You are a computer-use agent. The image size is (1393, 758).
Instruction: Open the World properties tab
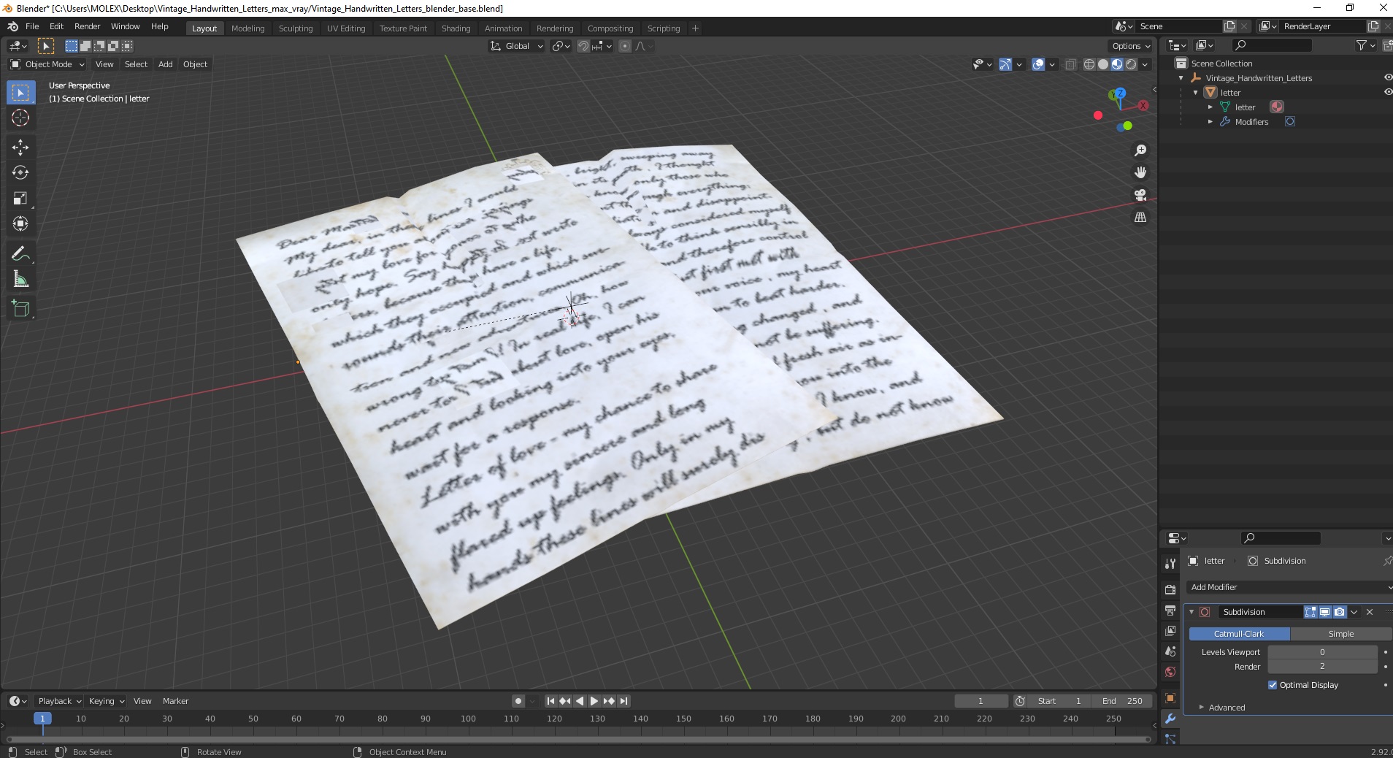click(1170, 672)
